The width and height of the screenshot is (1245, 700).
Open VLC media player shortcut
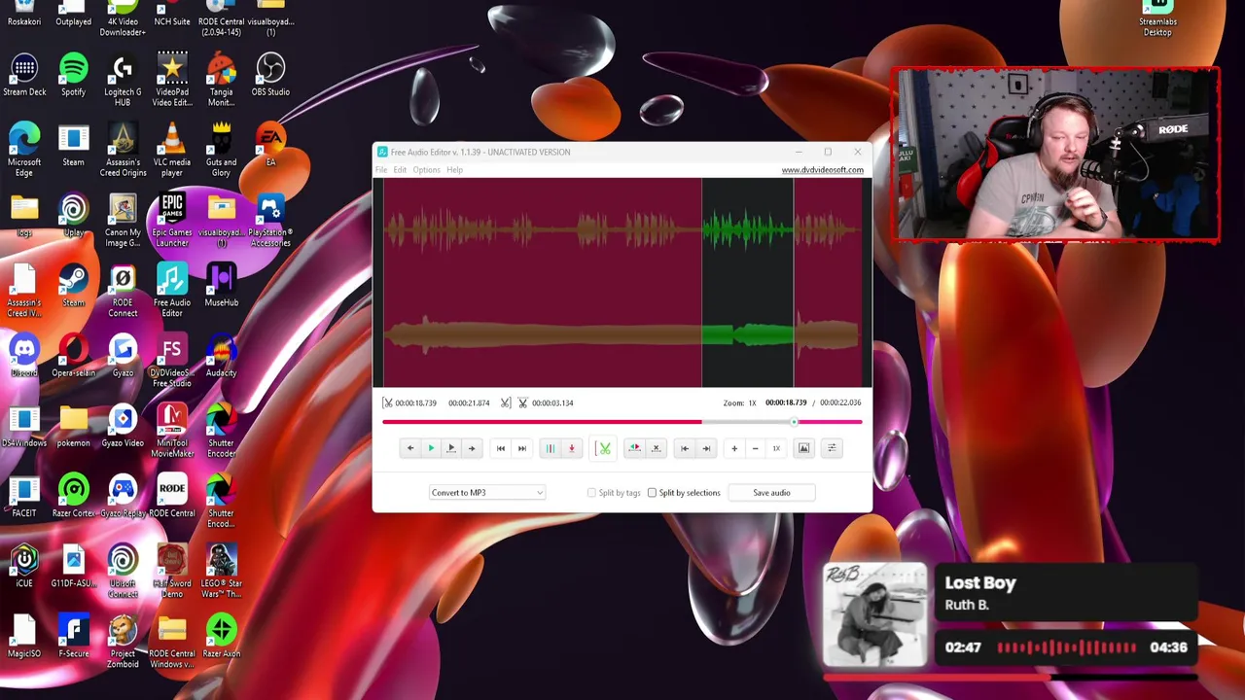pyautogui.click(x=172, y=151)
